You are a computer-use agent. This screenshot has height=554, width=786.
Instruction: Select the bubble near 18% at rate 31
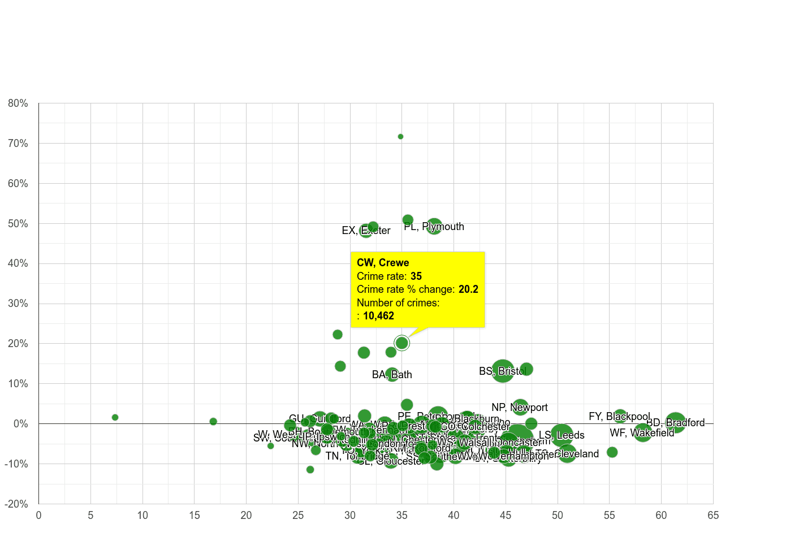364,353
